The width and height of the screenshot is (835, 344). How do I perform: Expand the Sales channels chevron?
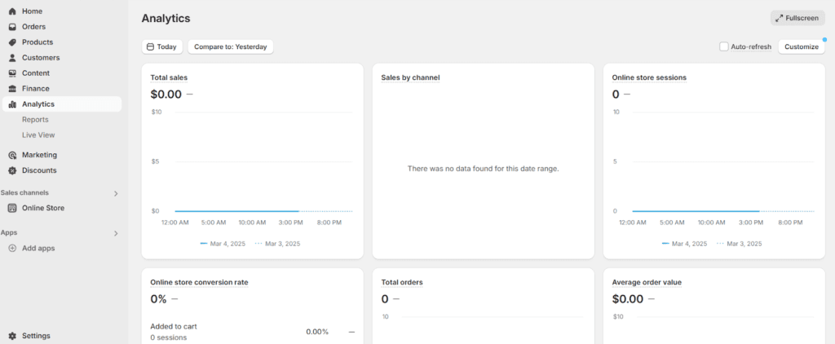click(116, 193)
